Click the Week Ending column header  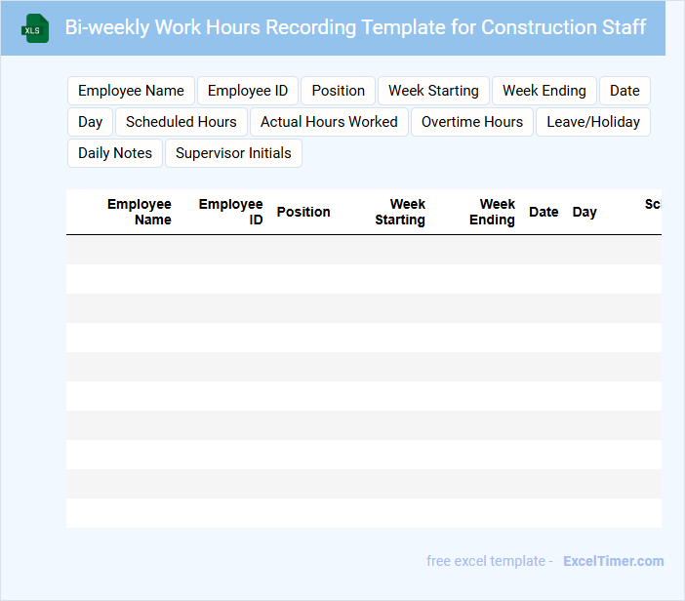[x=493, y=212]
